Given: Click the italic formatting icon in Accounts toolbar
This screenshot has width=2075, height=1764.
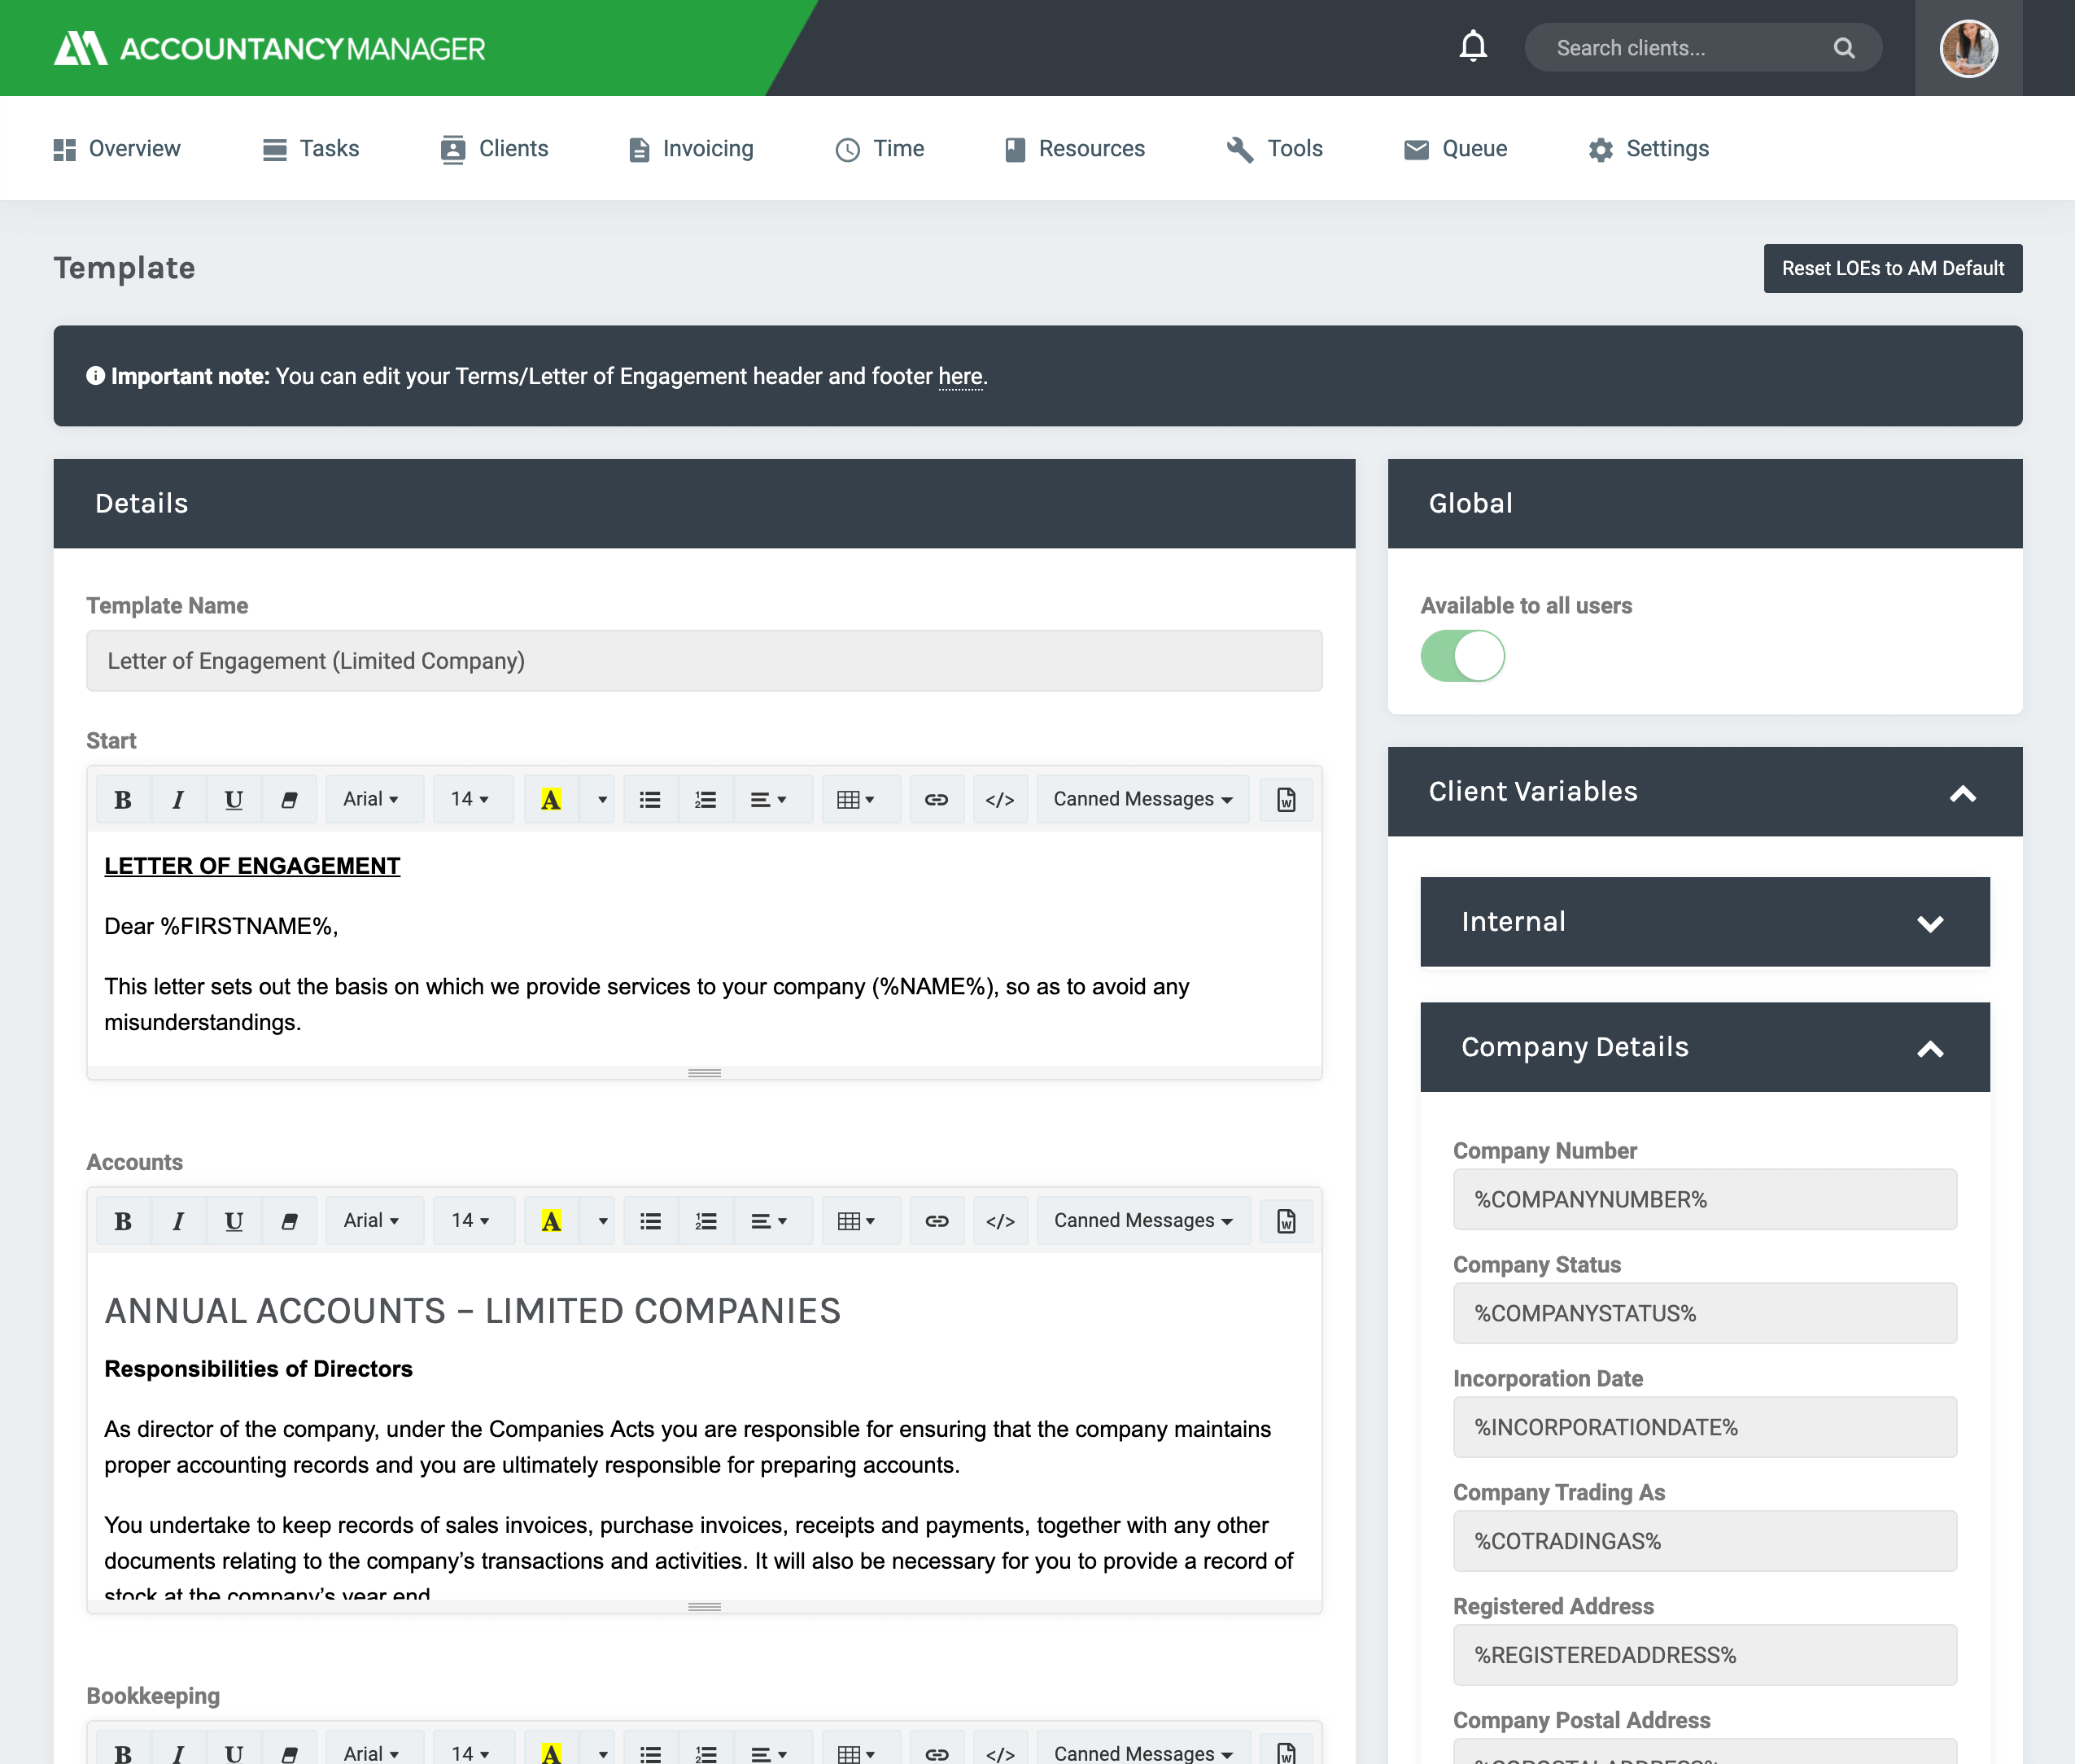Looking at the screenshot, I should [x=175, y=1221].
